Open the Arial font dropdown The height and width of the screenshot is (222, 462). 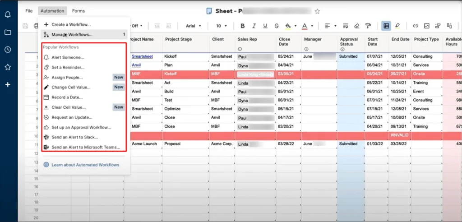(x=194, y=26)
